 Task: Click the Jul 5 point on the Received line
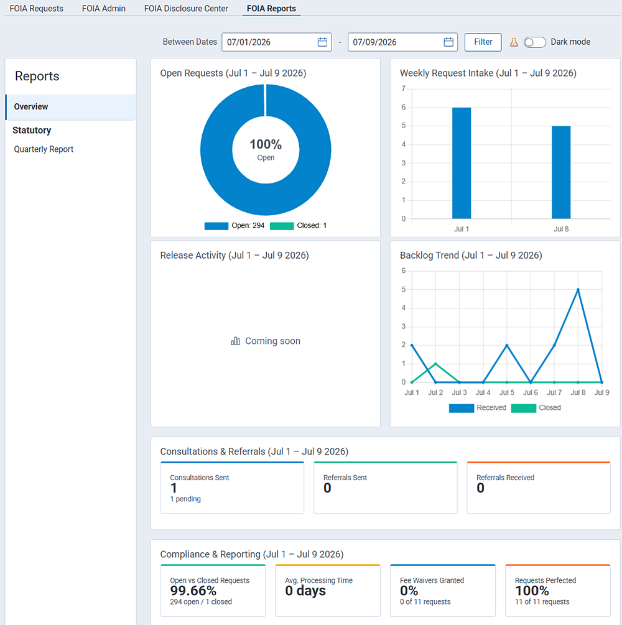[507, 345]
